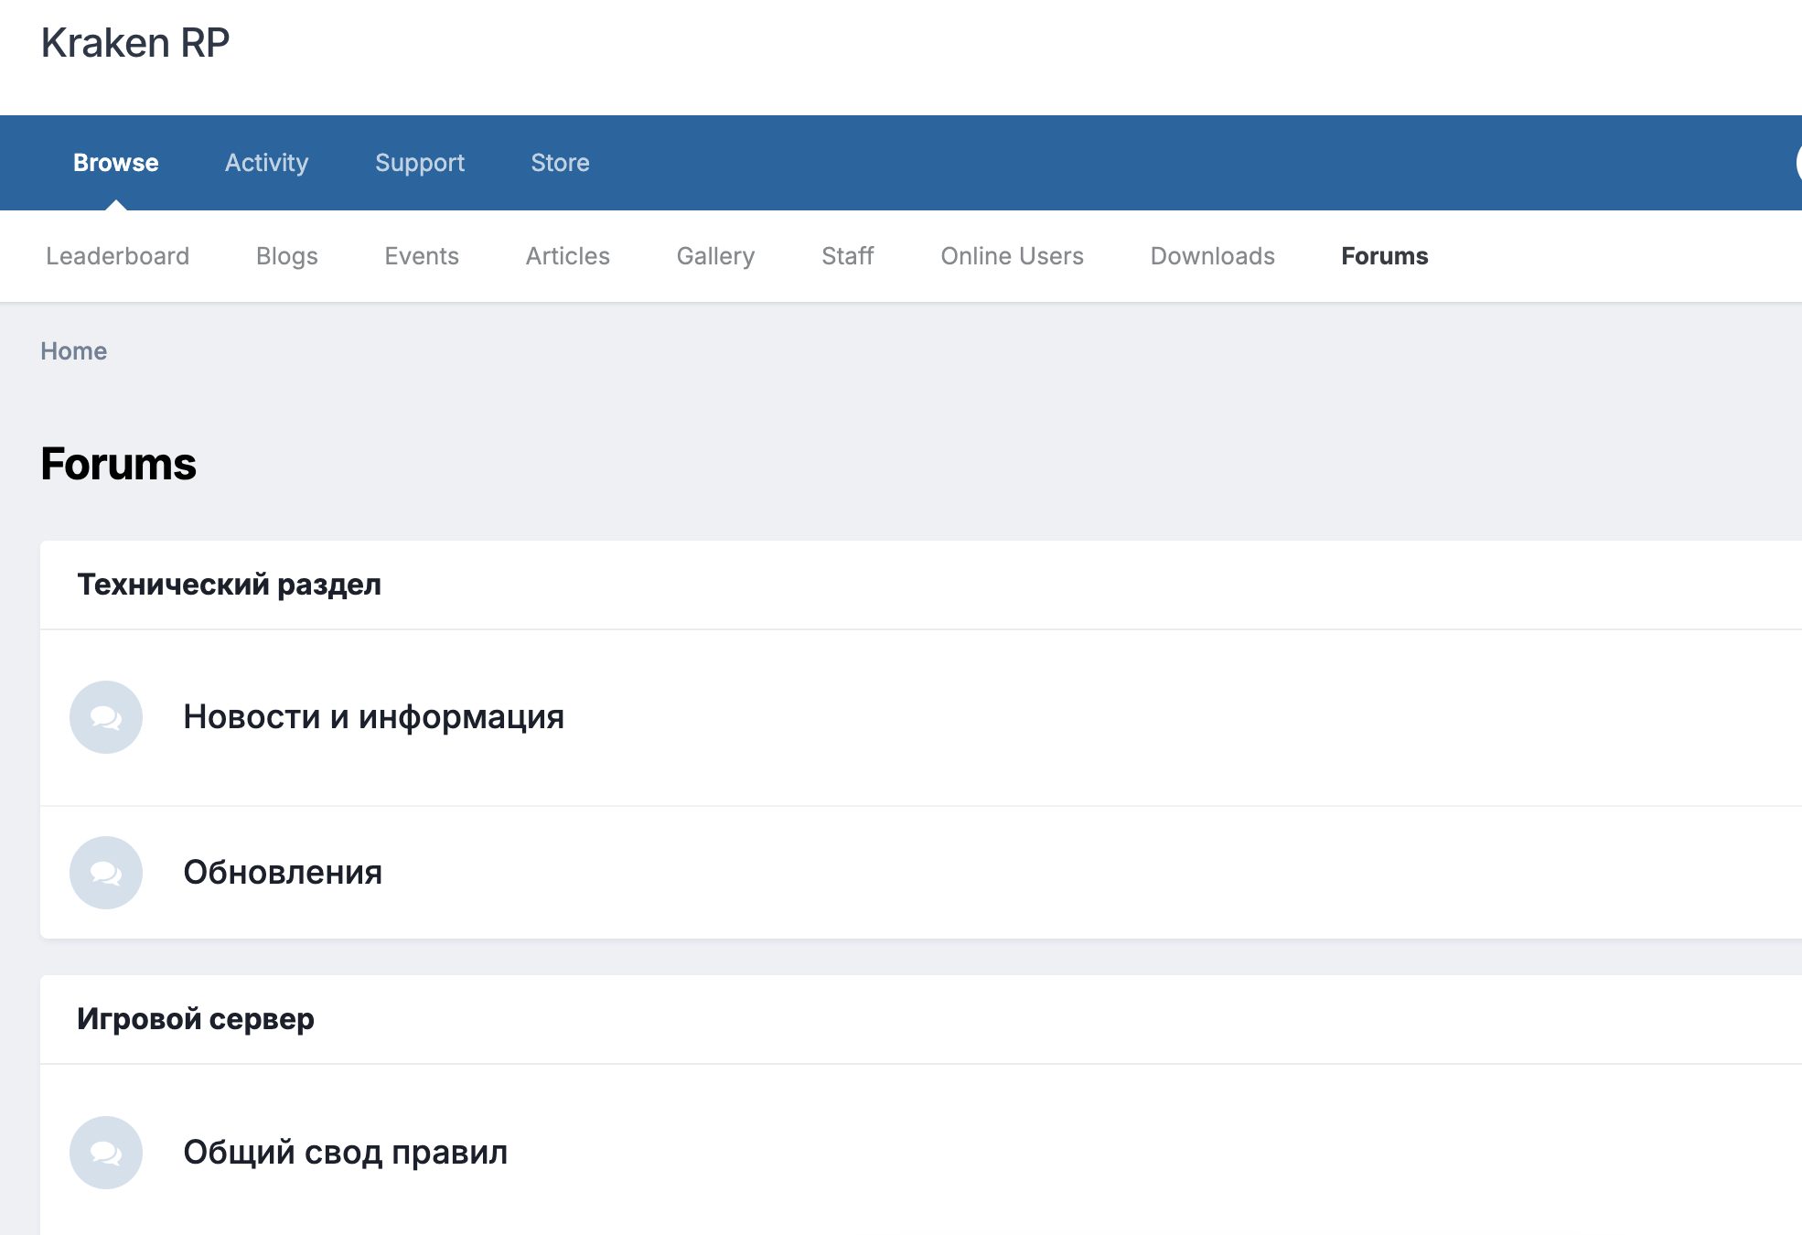Go to the Downloads section
1802x1235 pixels.
point(1212,256)
